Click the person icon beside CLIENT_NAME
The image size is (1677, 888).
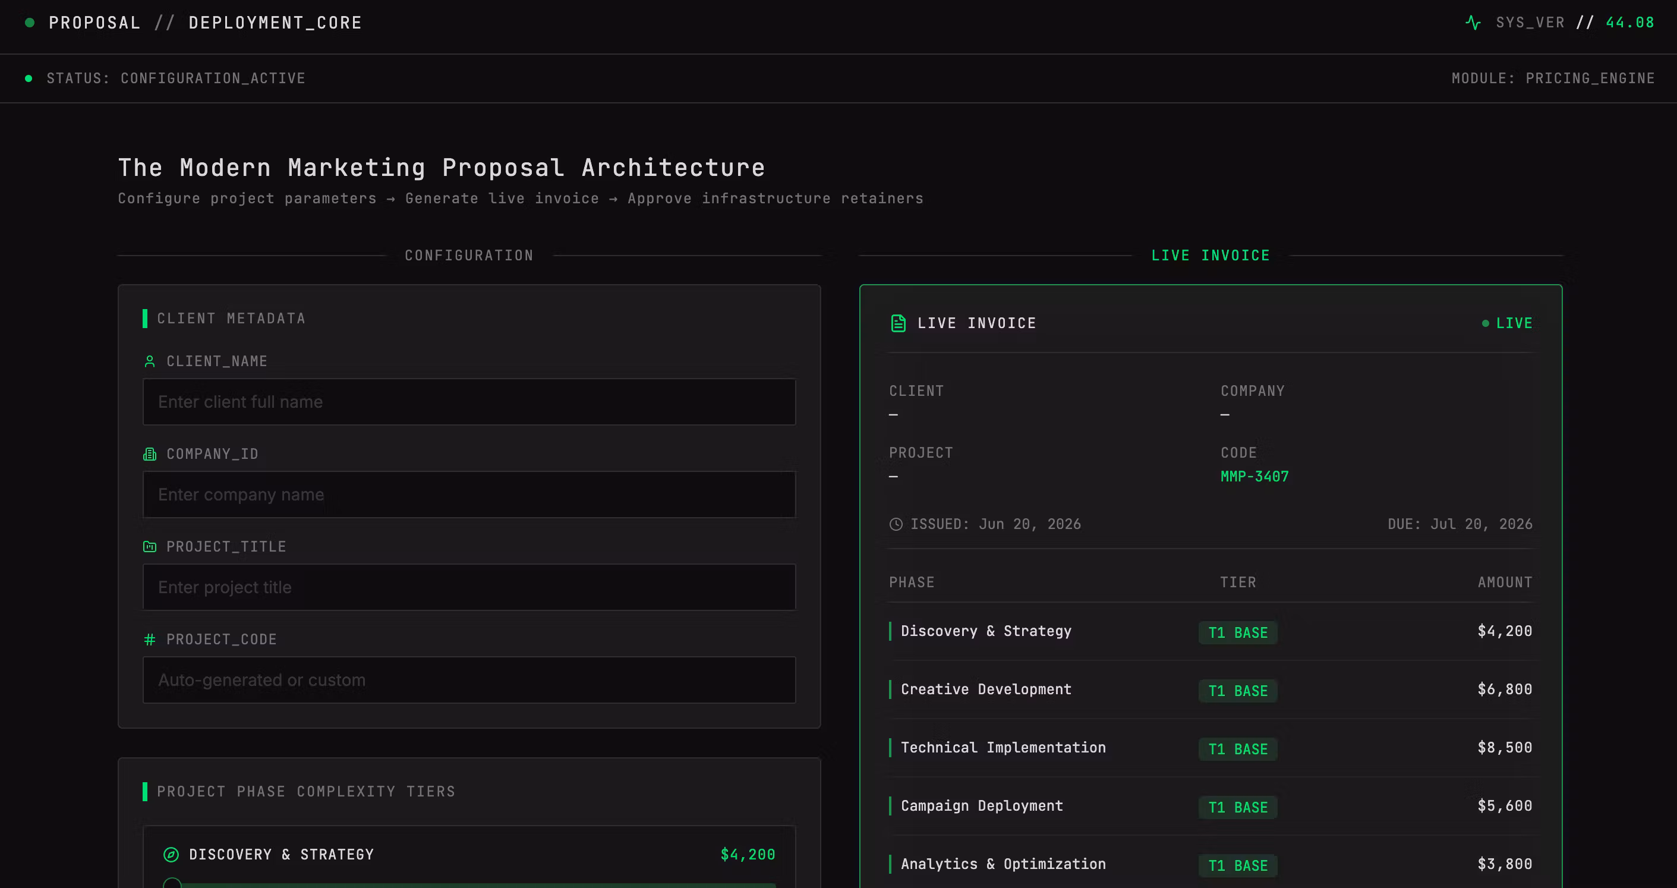(150, 361)
